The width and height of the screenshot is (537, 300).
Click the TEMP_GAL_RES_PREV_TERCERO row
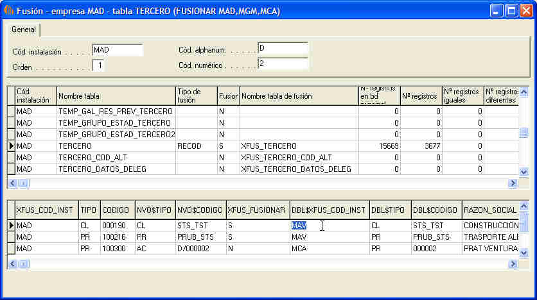coord(116,112)
